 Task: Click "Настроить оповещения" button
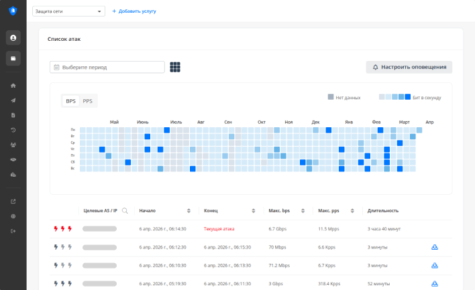(409, 67)
